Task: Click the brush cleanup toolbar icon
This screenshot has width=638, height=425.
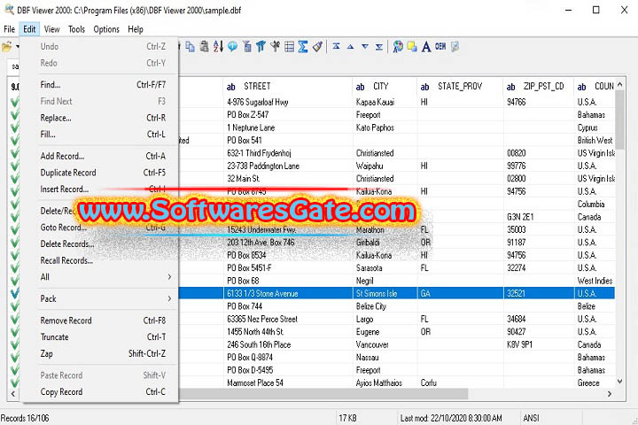Action: pyautogui.click(x=317, y=47)
